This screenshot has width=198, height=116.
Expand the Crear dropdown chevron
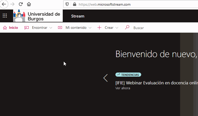click(x=117, y=28)
